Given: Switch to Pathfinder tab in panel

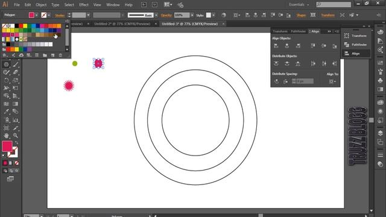Looking at the screenshot, I should [298, 31].
